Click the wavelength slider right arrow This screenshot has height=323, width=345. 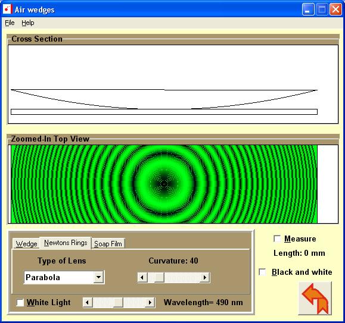point(150,303)
